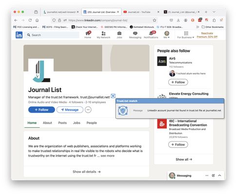This screenshot has width=237, height=195.
Task: Click Show all in People also follow
Action: coord(184,159)
